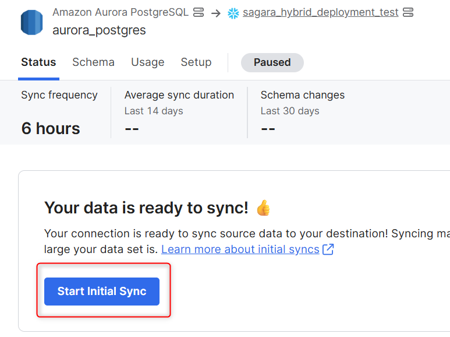Open the Setup tab
The height and width of the screenshot is (337, 450).
pyautogui.click(x=196, y=62)
